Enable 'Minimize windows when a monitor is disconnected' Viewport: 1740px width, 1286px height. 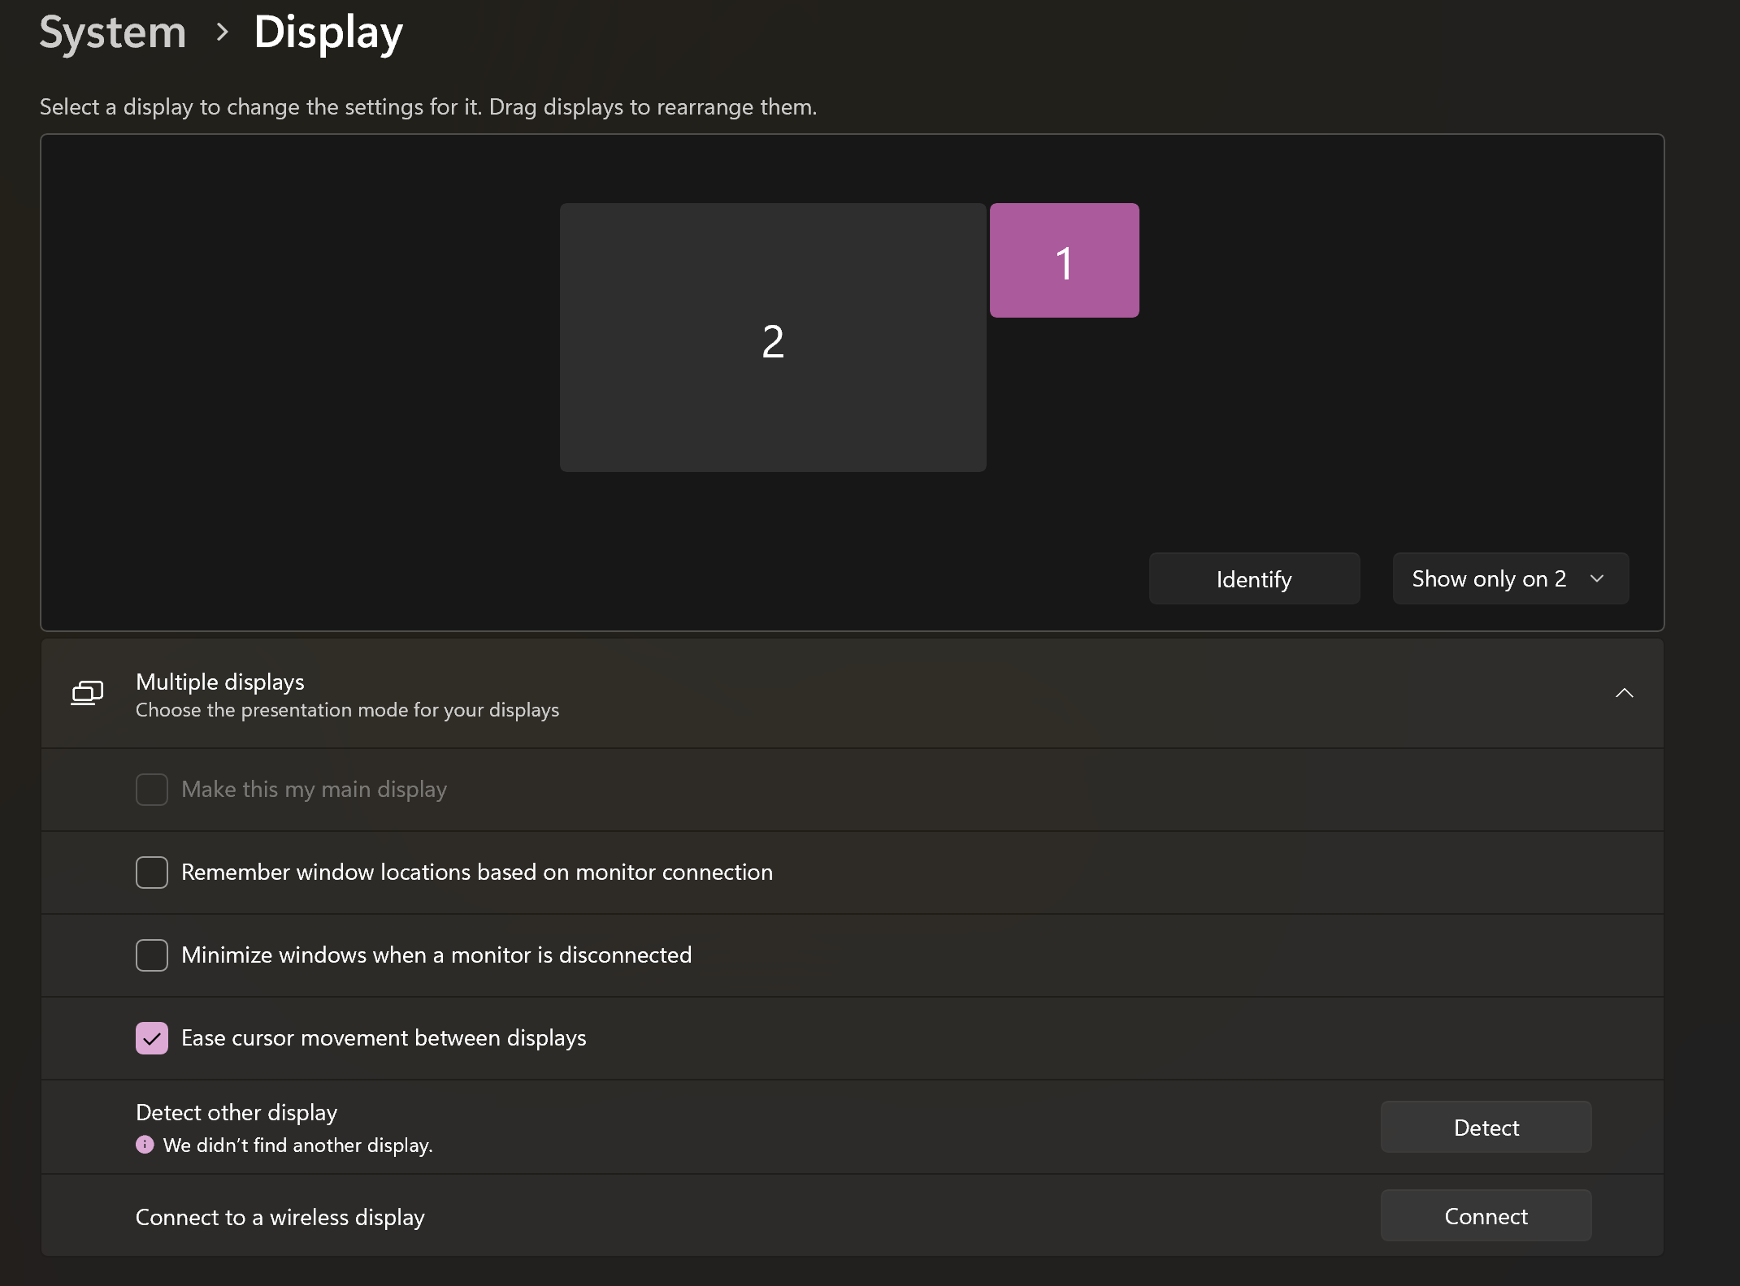pyautogui.click(x=152, y=955)
